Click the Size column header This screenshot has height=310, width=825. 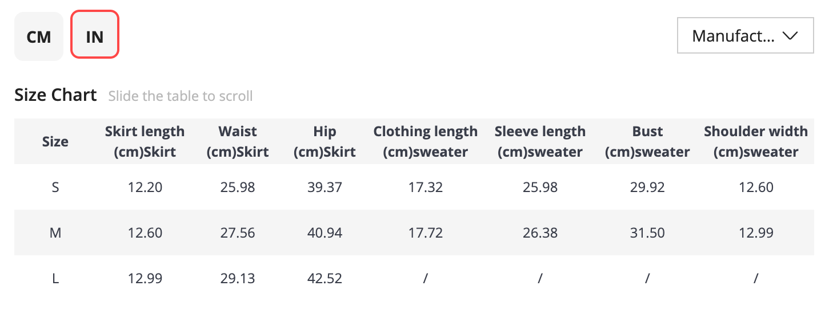[55, 142]
